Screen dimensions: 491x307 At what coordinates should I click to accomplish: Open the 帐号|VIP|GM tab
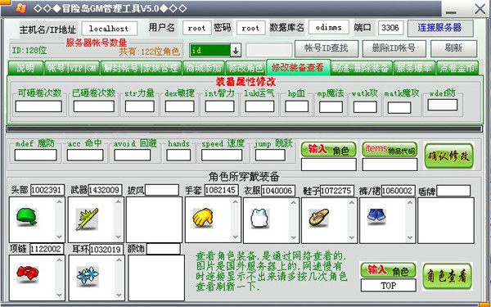[x=72, y=68]
